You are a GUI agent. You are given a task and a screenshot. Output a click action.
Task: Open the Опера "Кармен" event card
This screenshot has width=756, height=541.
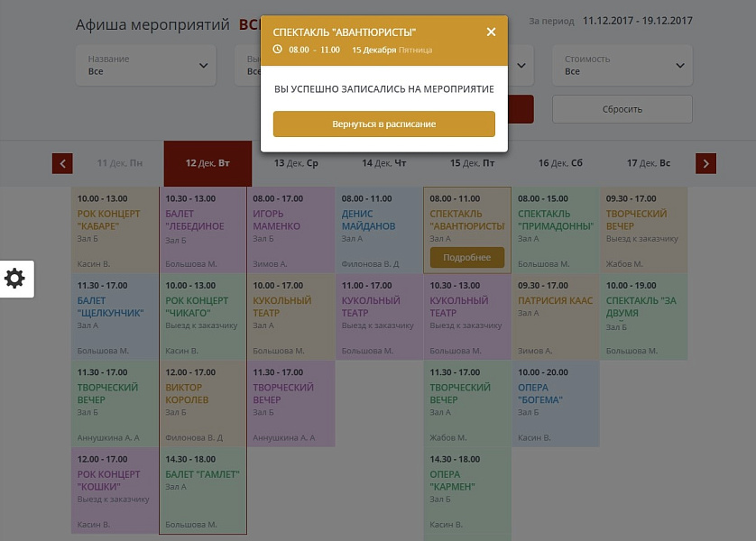(466, 491)
